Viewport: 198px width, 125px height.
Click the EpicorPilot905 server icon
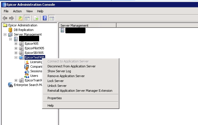point(21,48)
